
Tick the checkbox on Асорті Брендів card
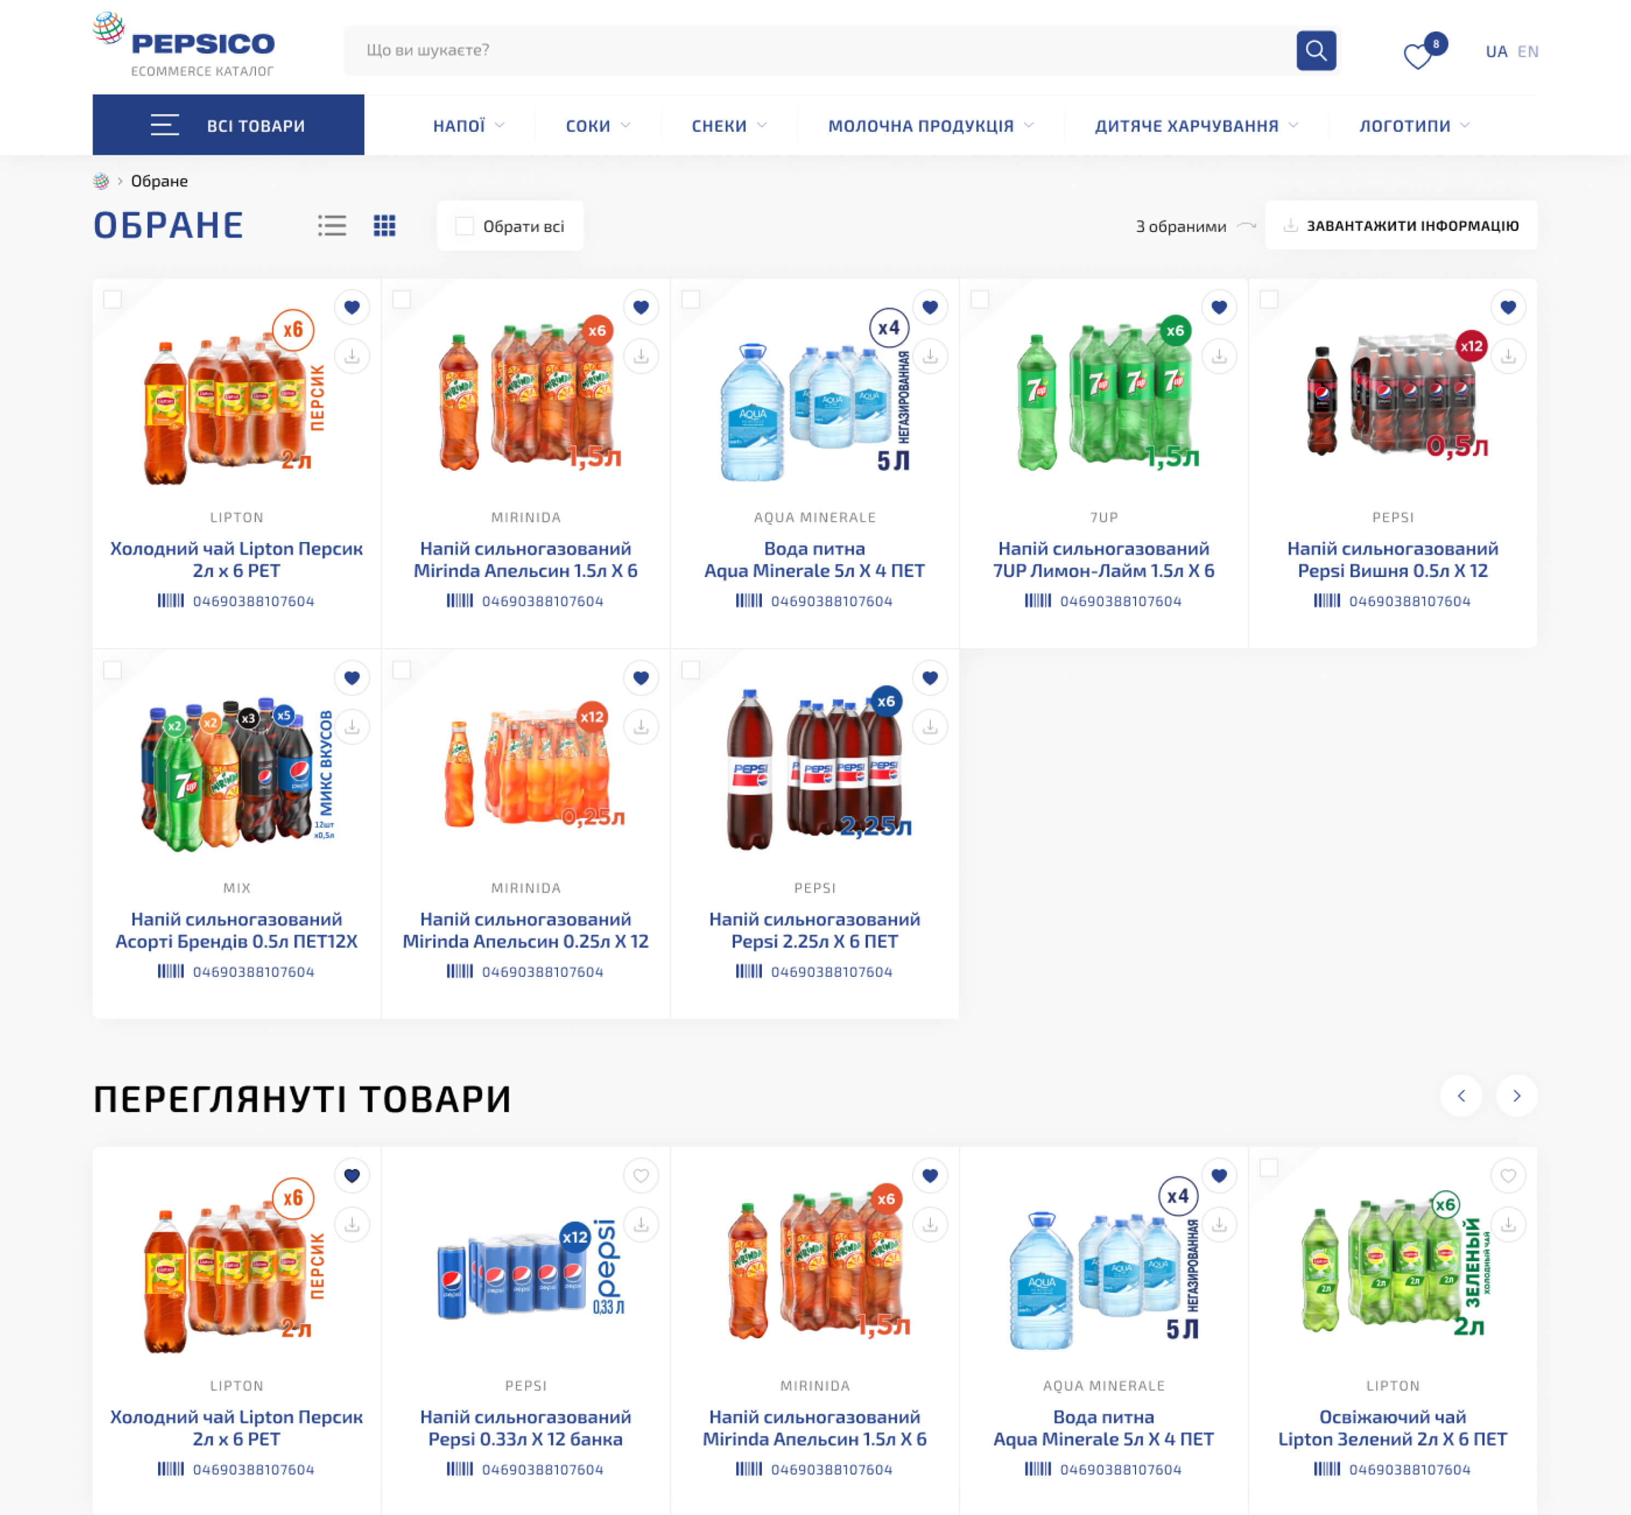click(112, 670)
